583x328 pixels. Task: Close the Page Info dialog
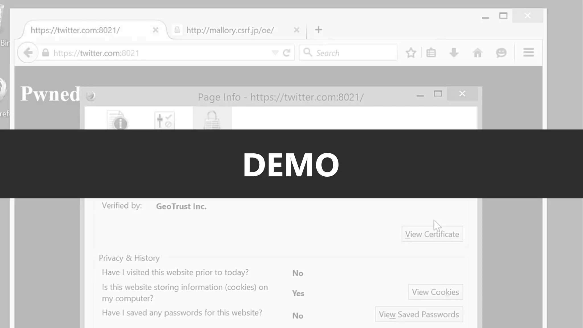coord(462,94)
